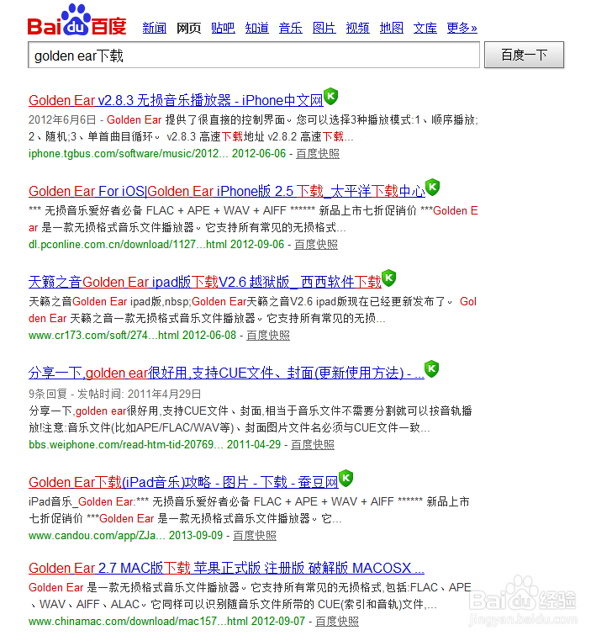The image size is (612, 641).
Task: Click the green shield icon beside 太平洋下载中心 result
Action: [x=432, y=188]
